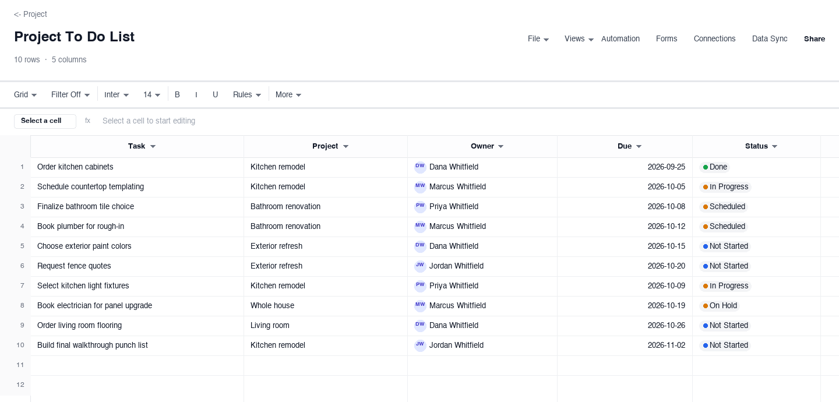
Task: Click In Progress status for kitchen light fixtures
Action: tap(725, 286)
